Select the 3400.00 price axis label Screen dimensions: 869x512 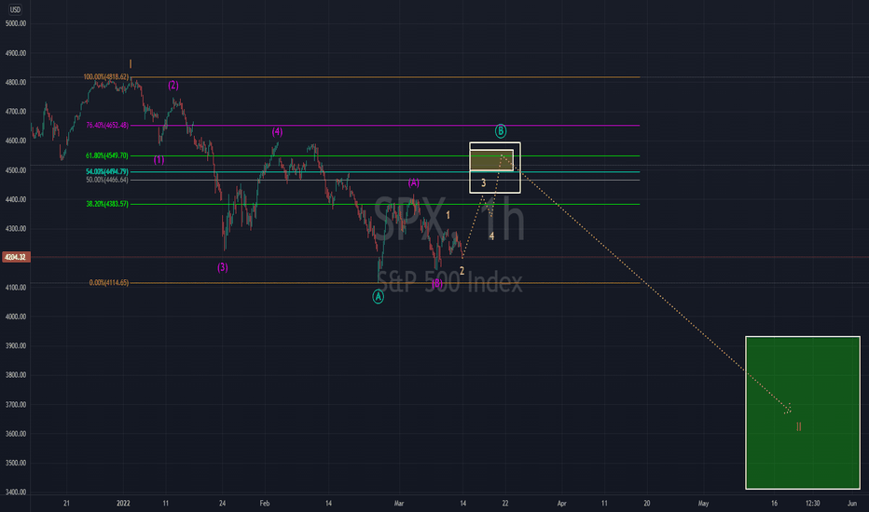tap(16, 492)
